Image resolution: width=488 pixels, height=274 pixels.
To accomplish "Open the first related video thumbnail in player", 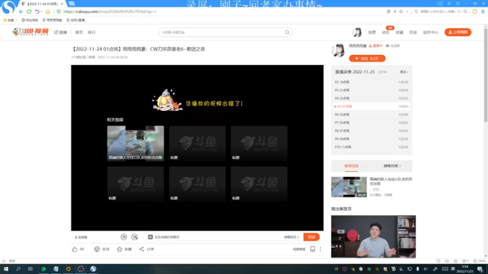I will tap(135, 143).
